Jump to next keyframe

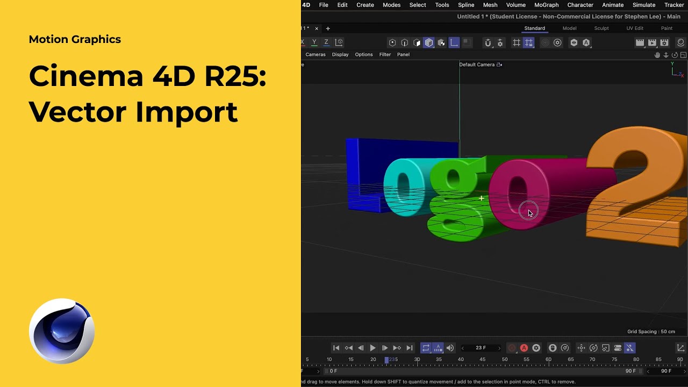397,348
